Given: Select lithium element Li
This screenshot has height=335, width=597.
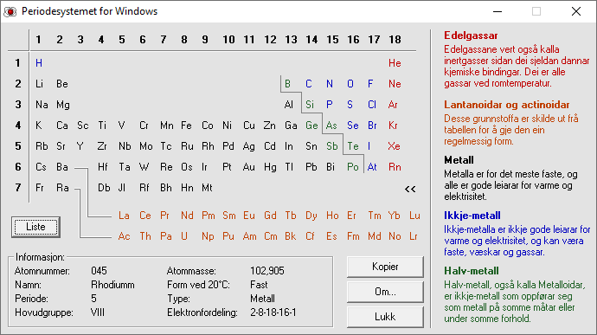Looking at the screenshot, I should [39, 84].
